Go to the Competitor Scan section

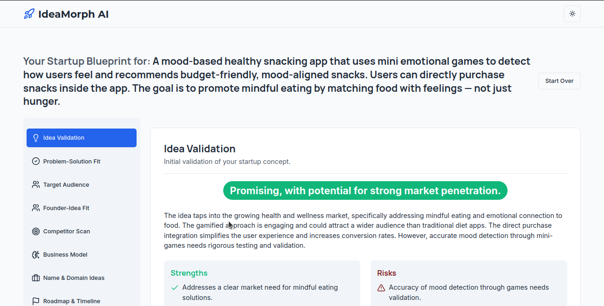tap(67, 231)
